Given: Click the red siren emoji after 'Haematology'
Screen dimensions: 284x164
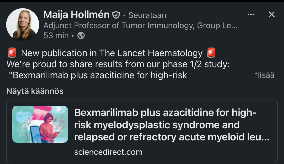Looking at the screenshot, I should click(x=211, y=53).
